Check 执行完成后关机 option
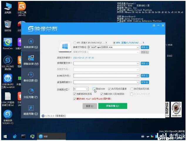This screenshot has width=187, height=141. click(132, 89)
